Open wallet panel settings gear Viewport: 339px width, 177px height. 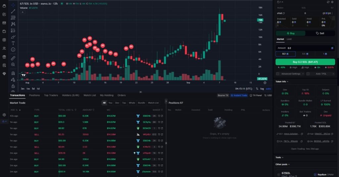coord(332,2)
